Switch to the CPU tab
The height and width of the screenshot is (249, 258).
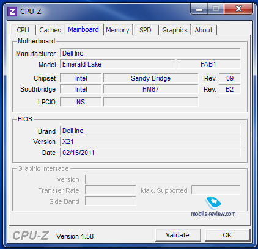click(x=23, y=30)
